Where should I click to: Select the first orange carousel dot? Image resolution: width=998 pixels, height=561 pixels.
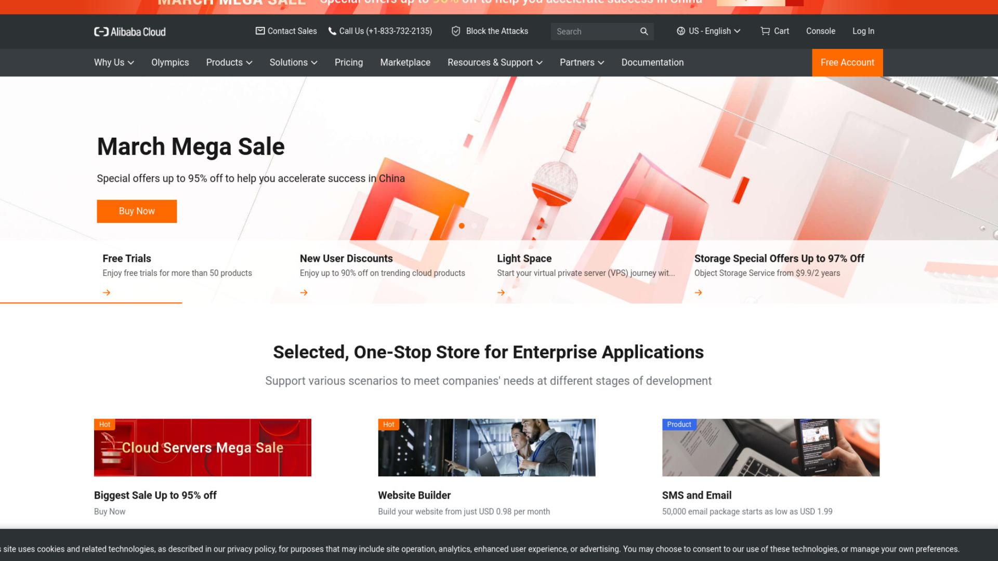point(462,225)
